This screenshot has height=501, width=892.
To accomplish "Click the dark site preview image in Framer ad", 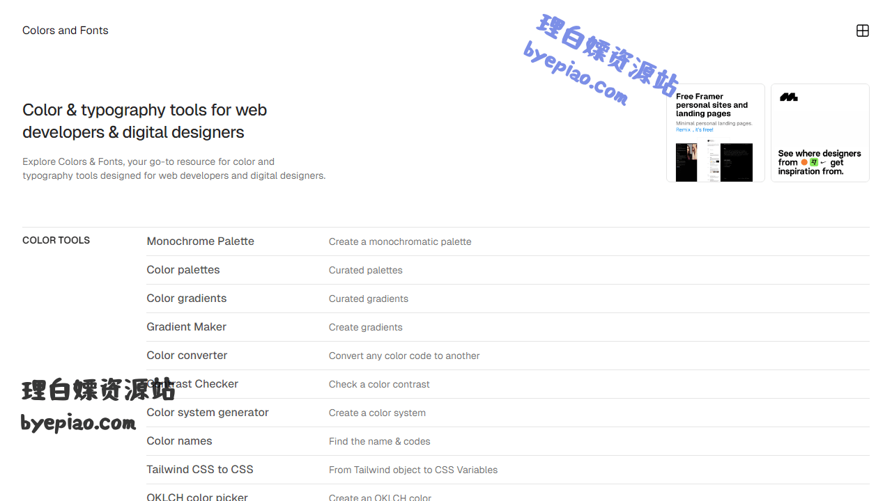I will [714, 162].
